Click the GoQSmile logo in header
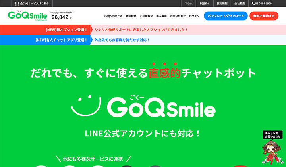 pyautogui.click(x=27, y=15)
